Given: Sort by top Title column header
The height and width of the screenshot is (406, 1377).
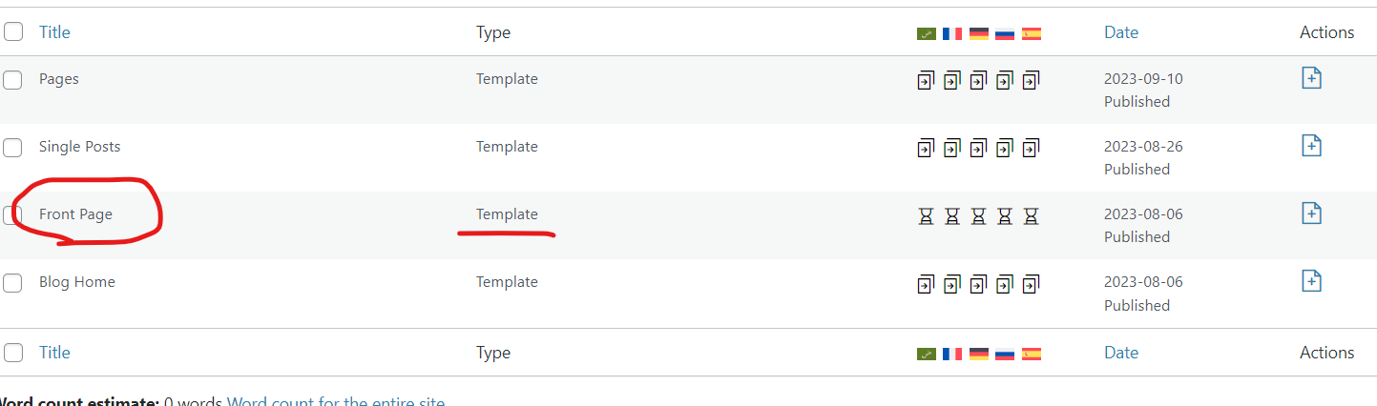Looking at the screenshot, I should [54, 32].
